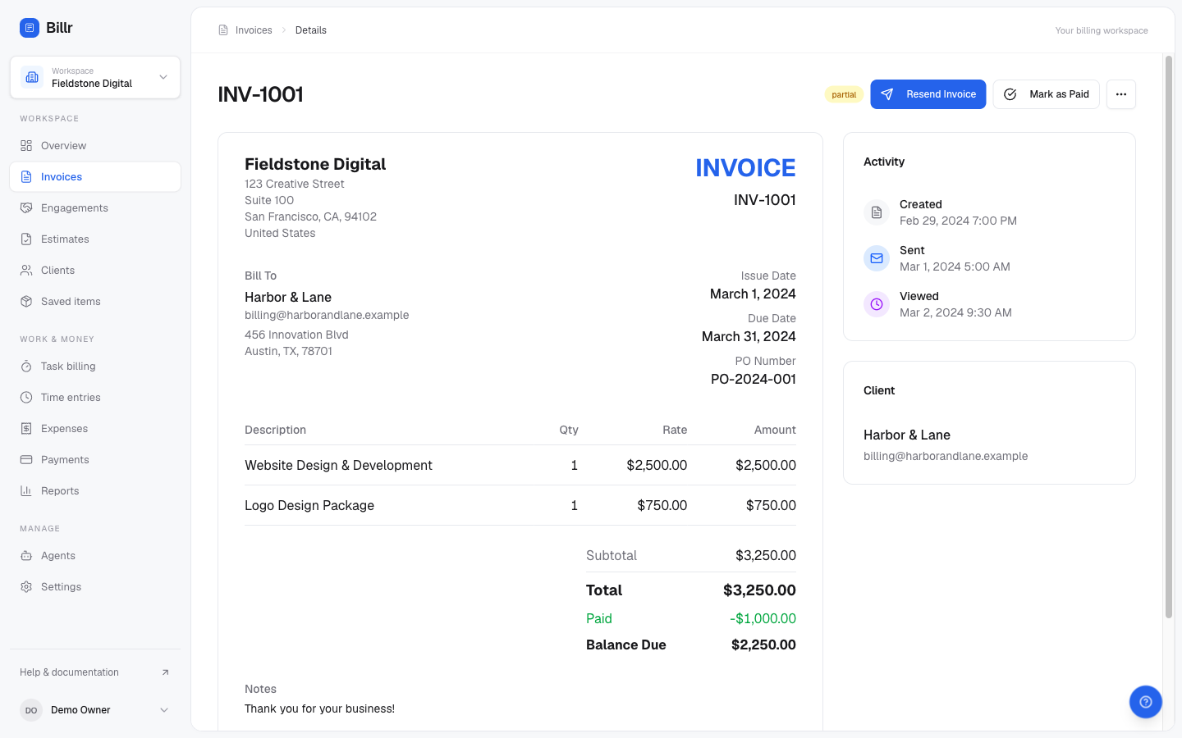The height and width of the screenshot is (738, 1182).
Task: Click the Clients people icon
Action: point(26,271)
